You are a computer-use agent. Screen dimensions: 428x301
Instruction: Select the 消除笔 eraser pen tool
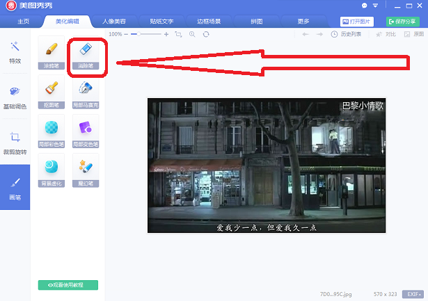(x=86, y=53)
